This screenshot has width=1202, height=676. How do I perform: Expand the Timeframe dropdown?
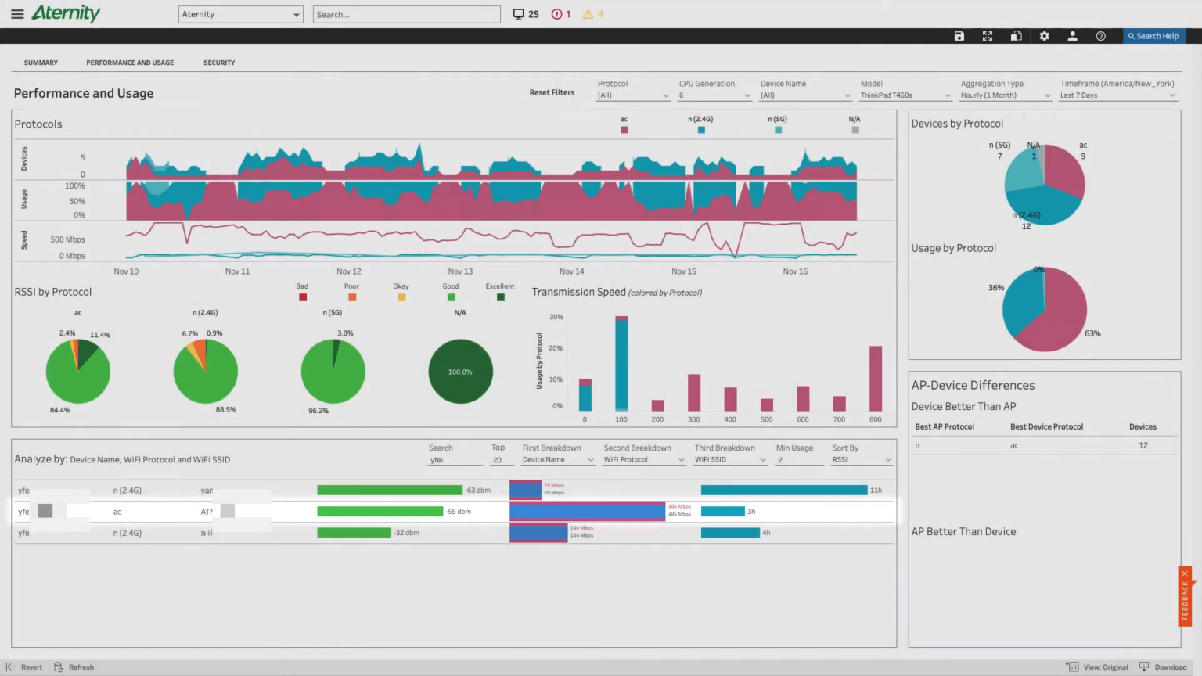pos(1117,95)
